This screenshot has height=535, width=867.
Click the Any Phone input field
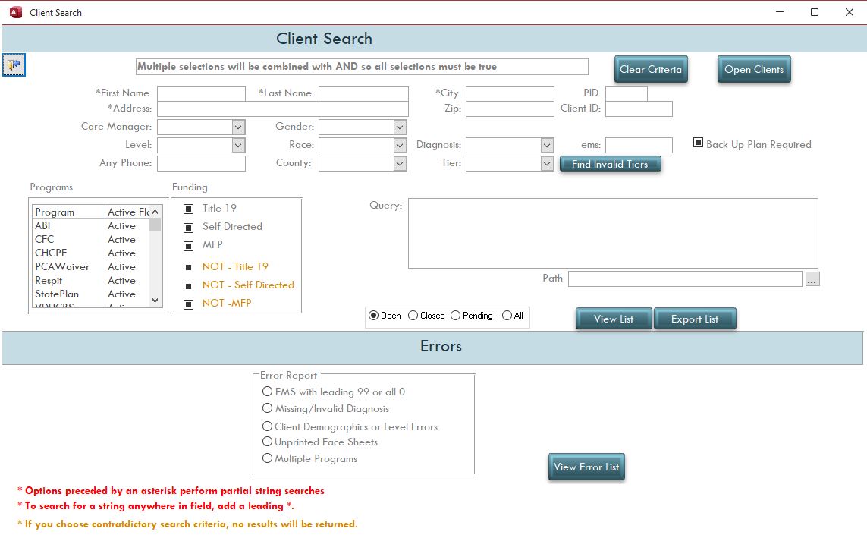pyautogui.click(x=201, y=163)
